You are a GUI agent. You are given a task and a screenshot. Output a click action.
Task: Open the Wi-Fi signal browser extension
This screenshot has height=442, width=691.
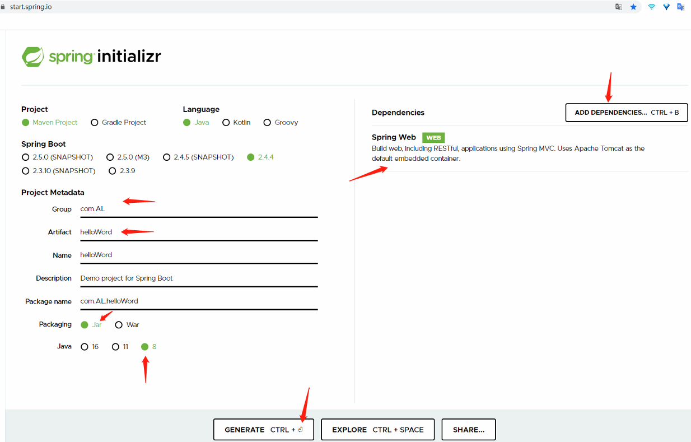[651, 7]
